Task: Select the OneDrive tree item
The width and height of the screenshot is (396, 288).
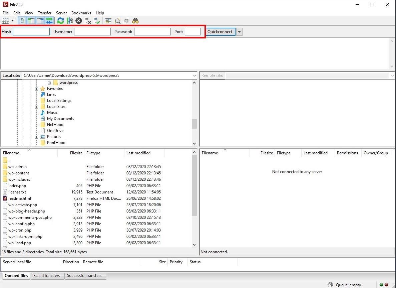Action: click(55, 131)
